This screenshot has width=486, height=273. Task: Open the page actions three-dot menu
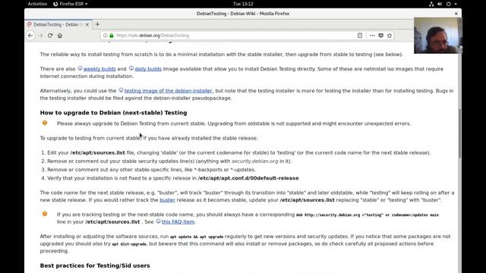tap(372, 36)
